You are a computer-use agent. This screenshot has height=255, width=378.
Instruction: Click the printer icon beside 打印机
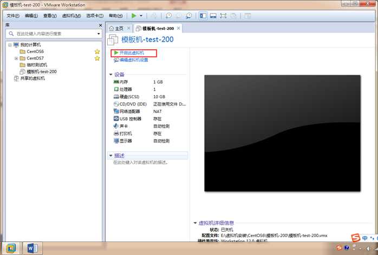pyautogui.click(x=116, y=133)
